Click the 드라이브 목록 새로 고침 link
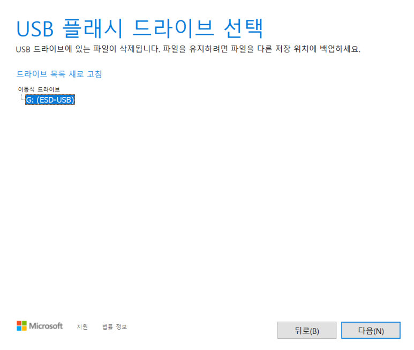Viewport: 414px width, 350px height. (59, 74)
